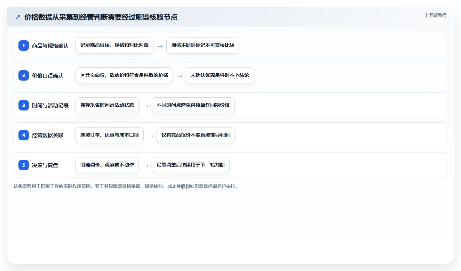
Task: Click the arrow after 记录商品链接、规格和对比对象
Action: click(x=160, y=46)
